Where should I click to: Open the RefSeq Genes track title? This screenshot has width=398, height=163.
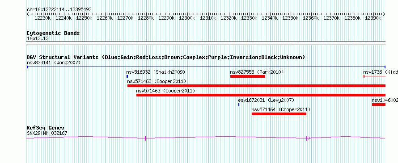46,128
